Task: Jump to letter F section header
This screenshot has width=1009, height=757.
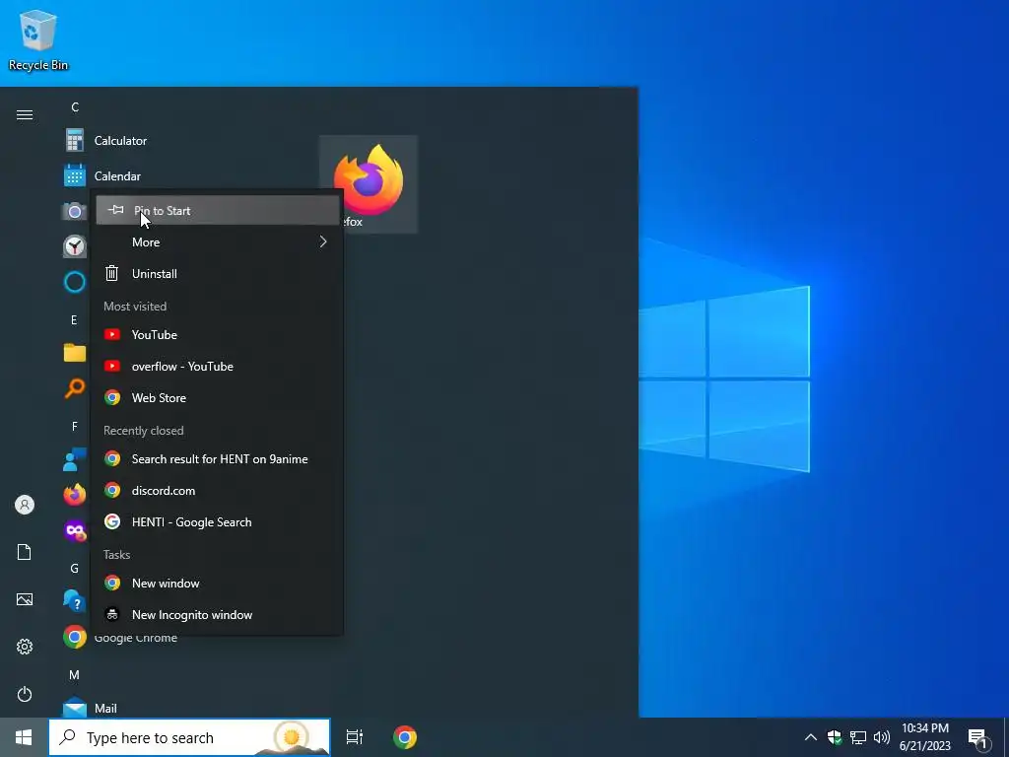Action: [74, 426]
